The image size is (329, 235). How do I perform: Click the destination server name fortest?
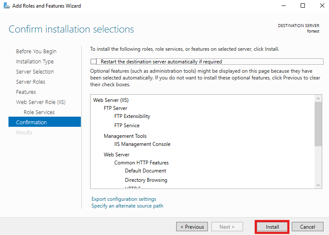313,31
